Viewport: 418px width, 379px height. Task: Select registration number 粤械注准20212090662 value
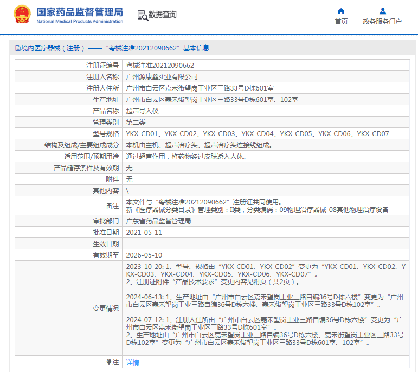click(160, 65)
